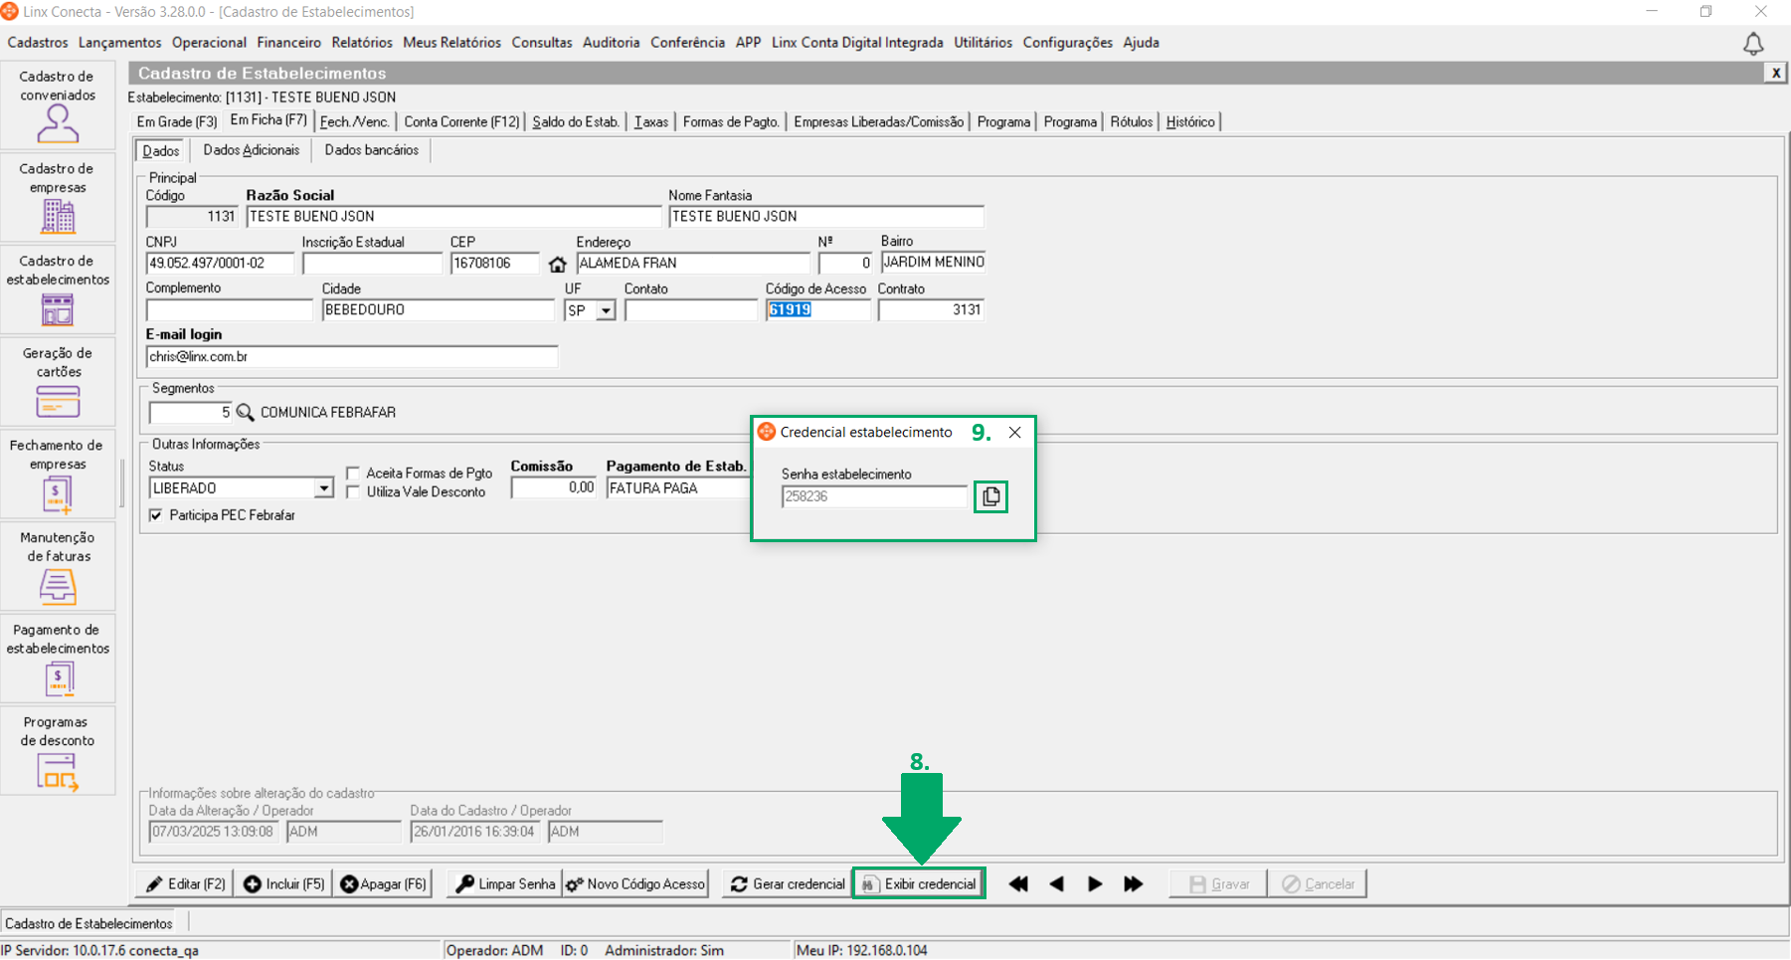Switch to Conta Corrente (F12) tab
The width and height of the screenshot is (1791, 960).
[461, 121]
